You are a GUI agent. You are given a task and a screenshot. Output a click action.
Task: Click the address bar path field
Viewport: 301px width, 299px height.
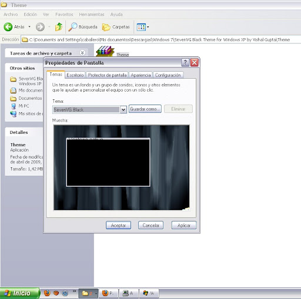point(160,39)
